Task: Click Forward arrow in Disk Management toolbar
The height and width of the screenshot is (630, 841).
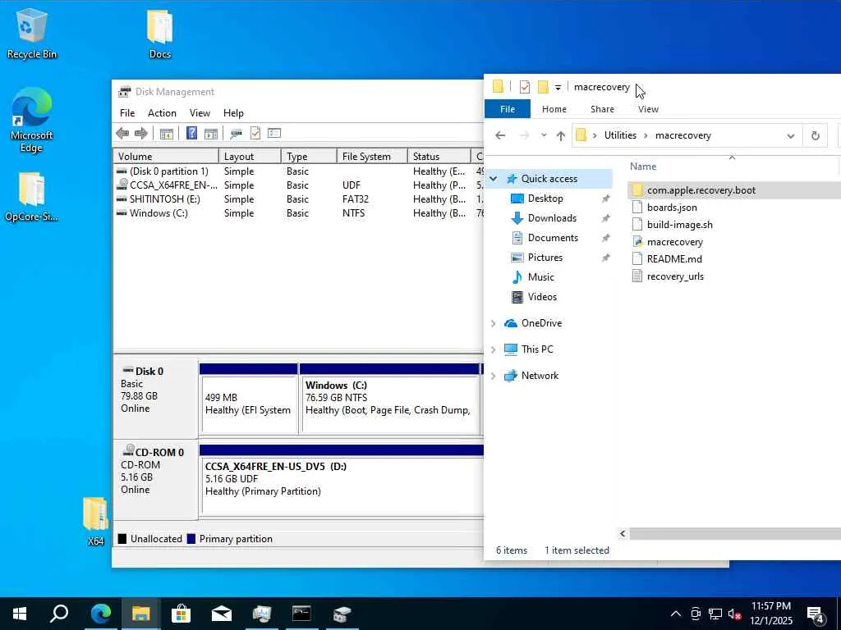Action: (141, 134)
